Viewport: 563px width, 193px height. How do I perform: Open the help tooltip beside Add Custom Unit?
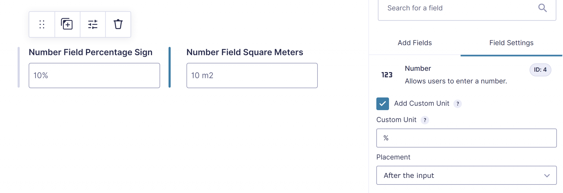[458, 104]
